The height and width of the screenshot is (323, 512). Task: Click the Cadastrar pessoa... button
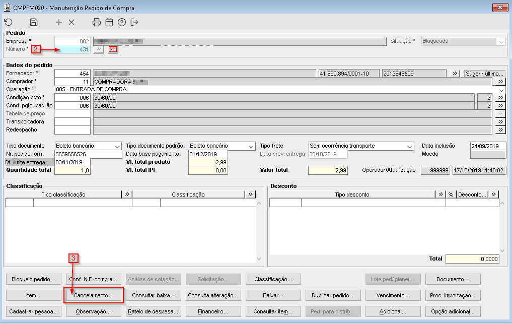point(33,311)
